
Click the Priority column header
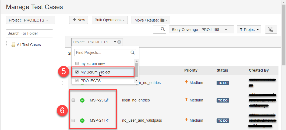191,70
